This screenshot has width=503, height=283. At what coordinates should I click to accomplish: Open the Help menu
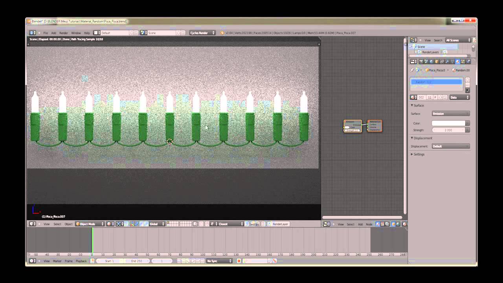pyautogui.click(x=87, y=33)
